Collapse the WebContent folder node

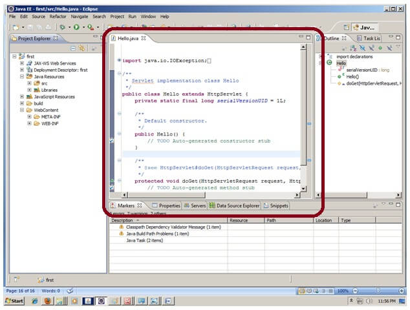point(22,110)
